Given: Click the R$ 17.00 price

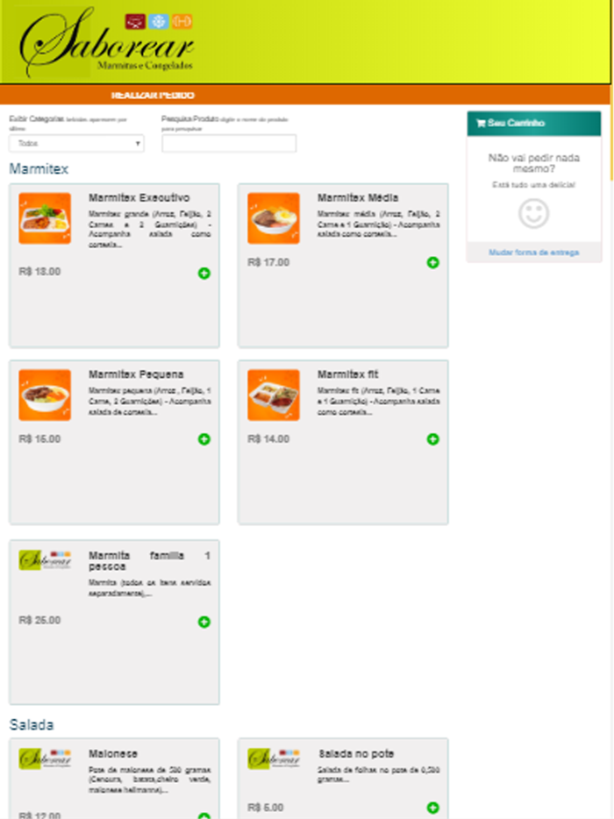Looking at the screenshot, I should pos(268,262).
